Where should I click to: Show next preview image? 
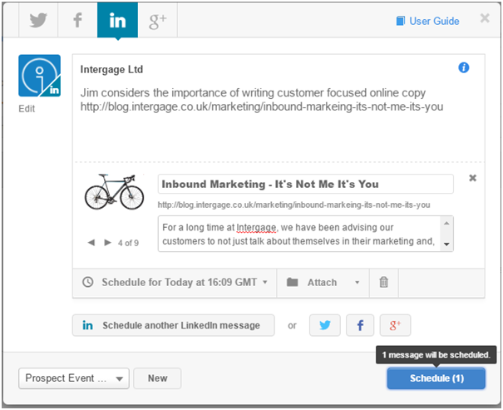pyautogui.click(x=108, y=243)
